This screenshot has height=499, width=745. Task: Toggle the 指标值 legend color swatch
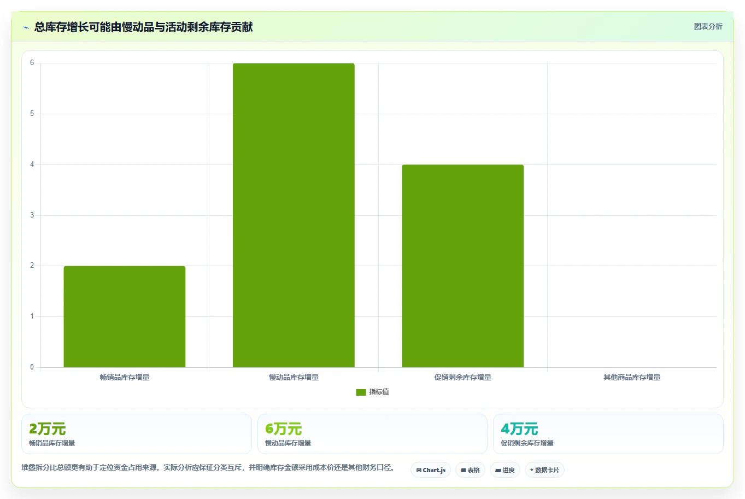pos(361,392)
